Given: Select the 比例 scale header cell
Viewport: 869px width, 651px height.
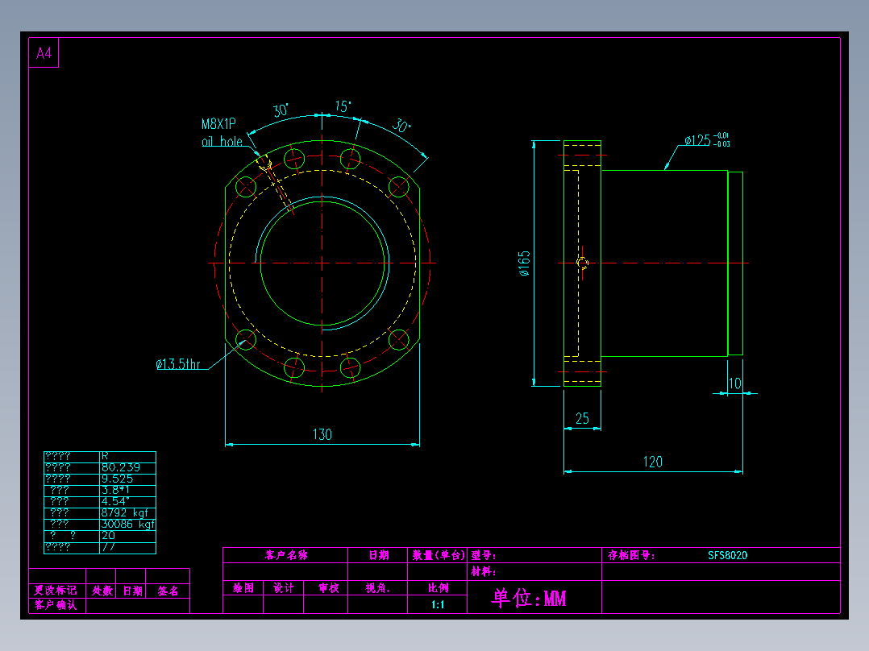Looking at the screenshot, I should (438, 588).
